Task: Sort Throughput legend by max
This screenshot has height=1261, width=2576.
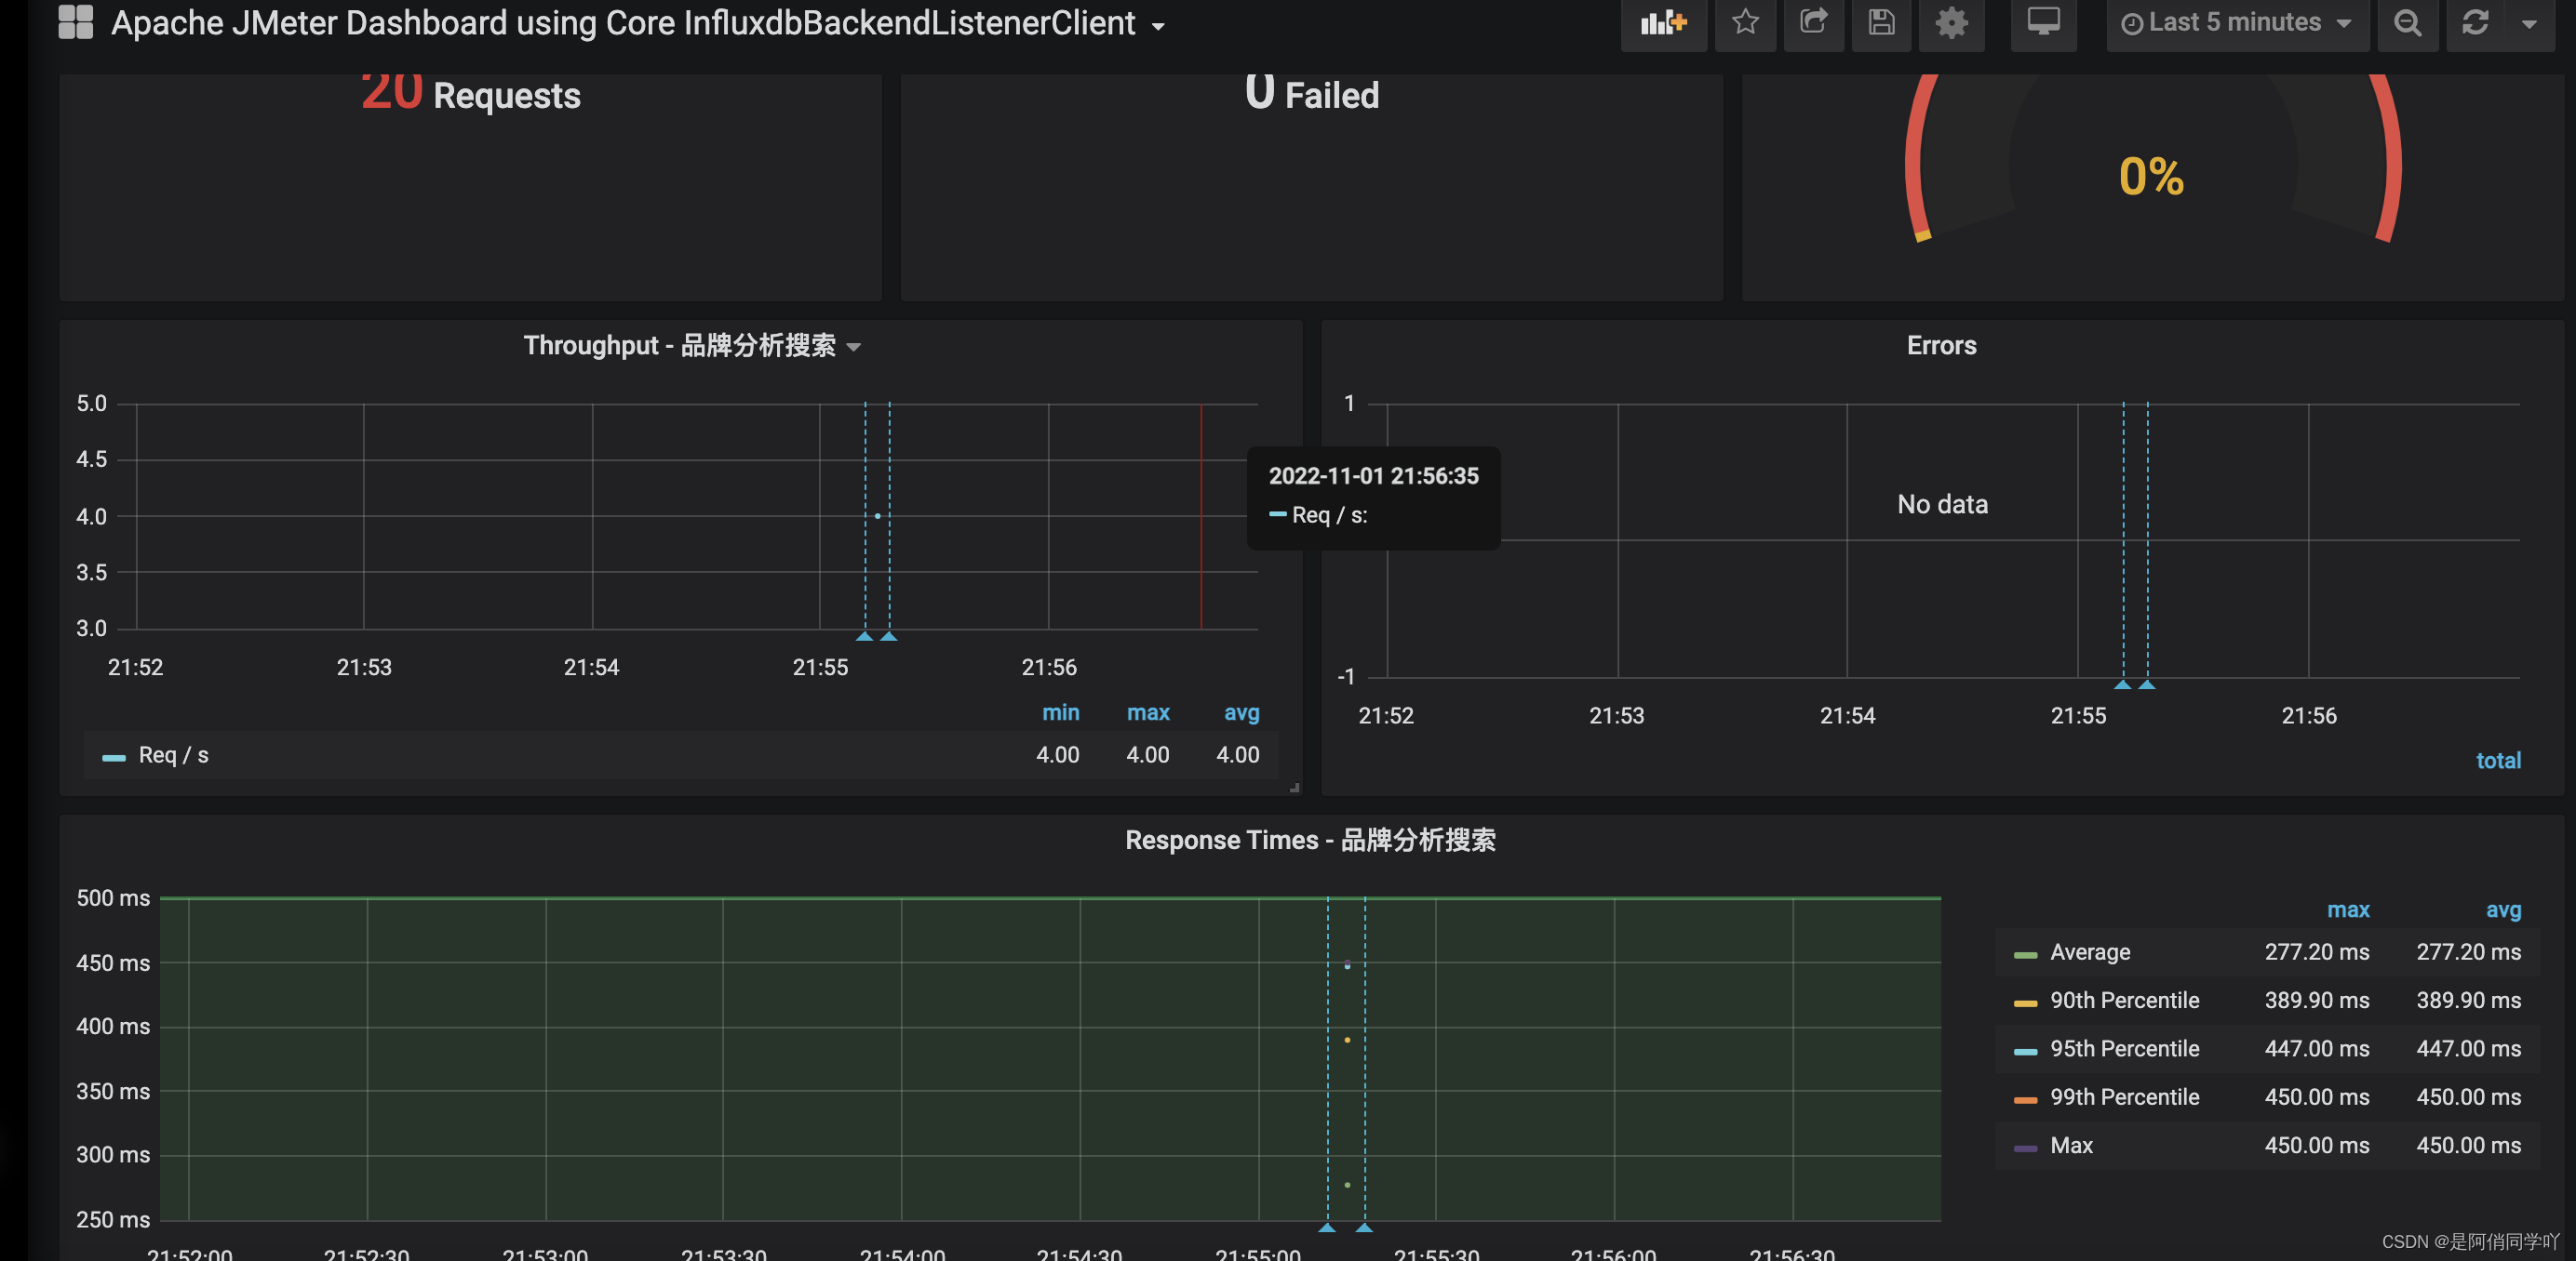Action: [x=1148, y=712]
